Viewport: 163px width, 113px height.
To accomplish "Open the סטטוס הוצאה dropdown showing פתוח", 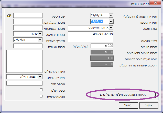I will point(40,34).
